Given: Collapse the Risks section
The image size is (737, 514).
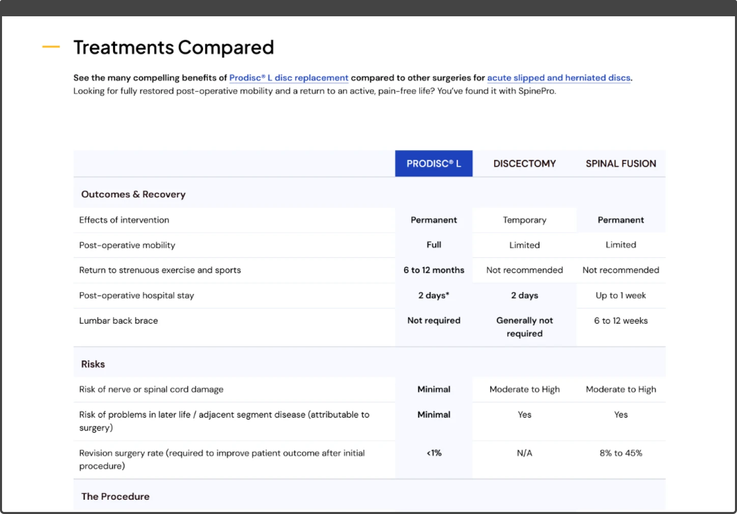Looking at the screenshot, I should (93, 364).
